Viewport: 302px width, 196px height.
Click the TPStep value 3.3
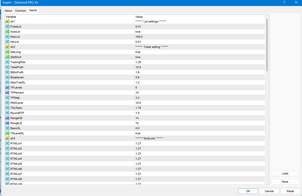(137, 98)
